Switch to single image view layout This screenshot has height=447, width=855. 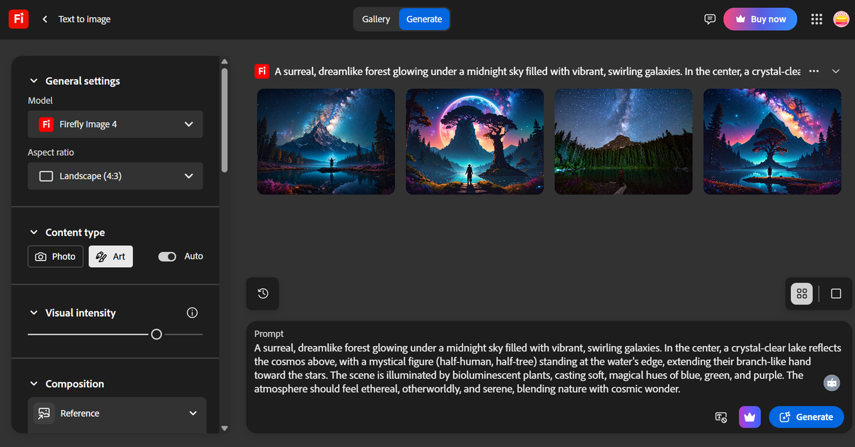click(836, 293)
